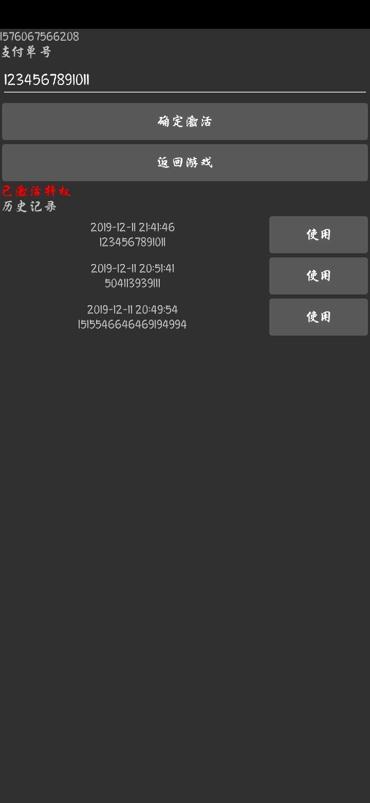Tap the history order number 12345678910111
This screenshot has height=803, width=370.
click(x=133, y=242)
